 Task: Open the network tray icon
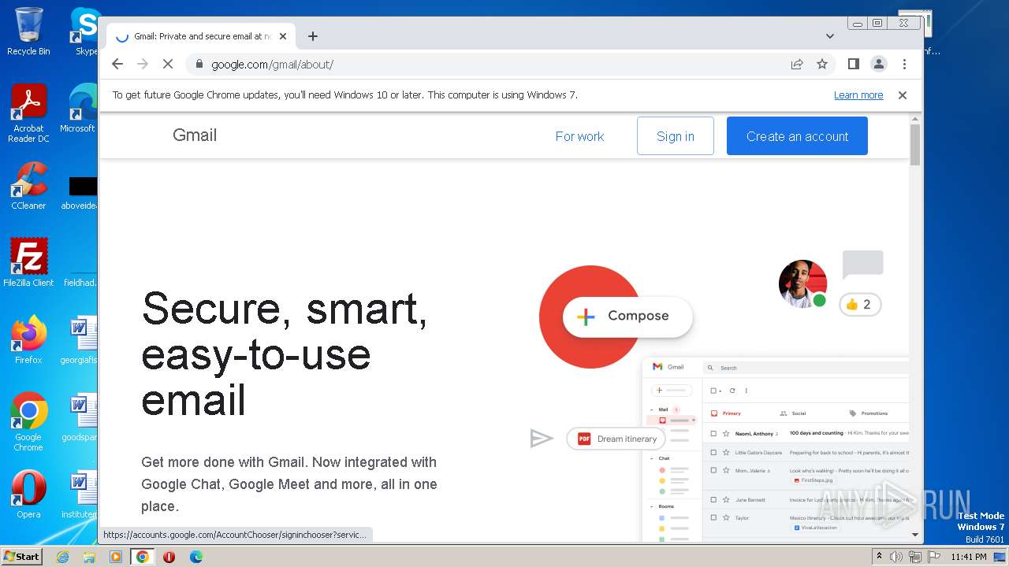pos(915,557)
